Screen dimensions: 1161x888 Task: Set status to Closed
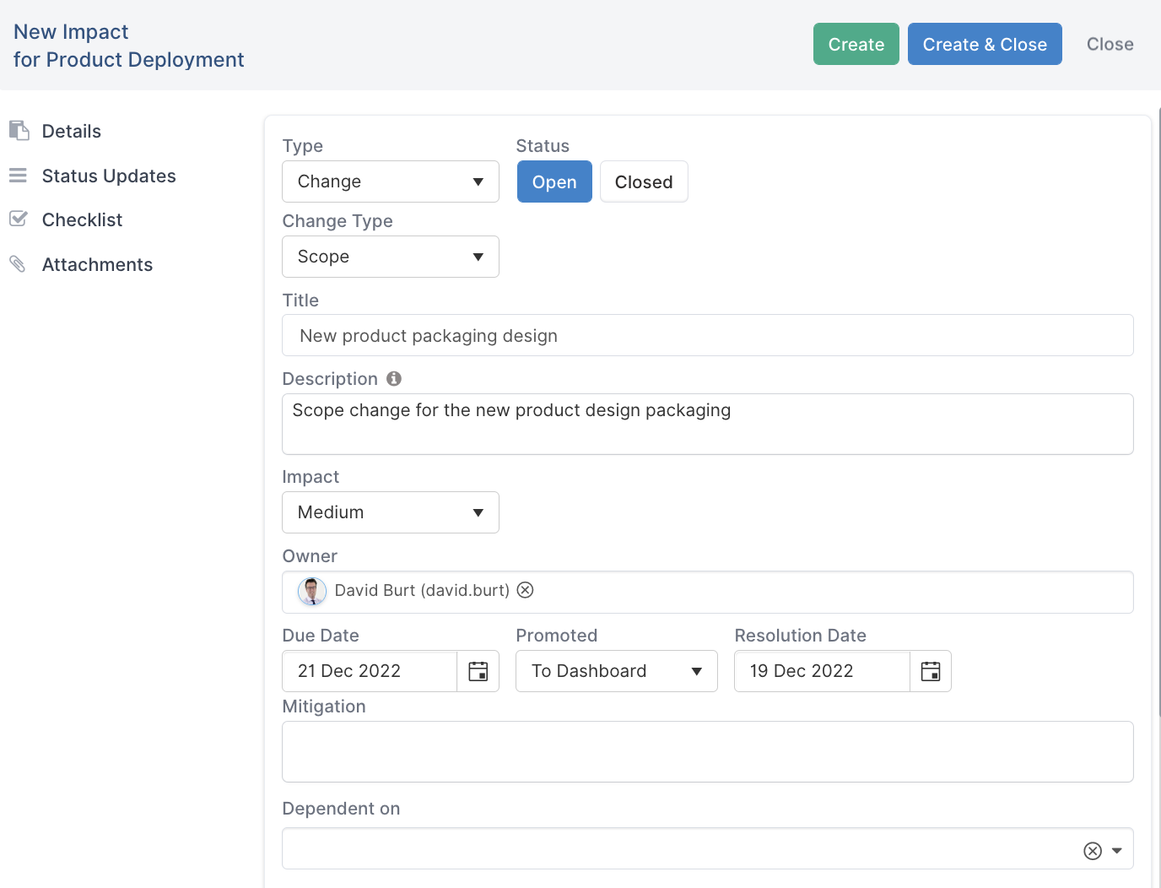click(644, 182)
